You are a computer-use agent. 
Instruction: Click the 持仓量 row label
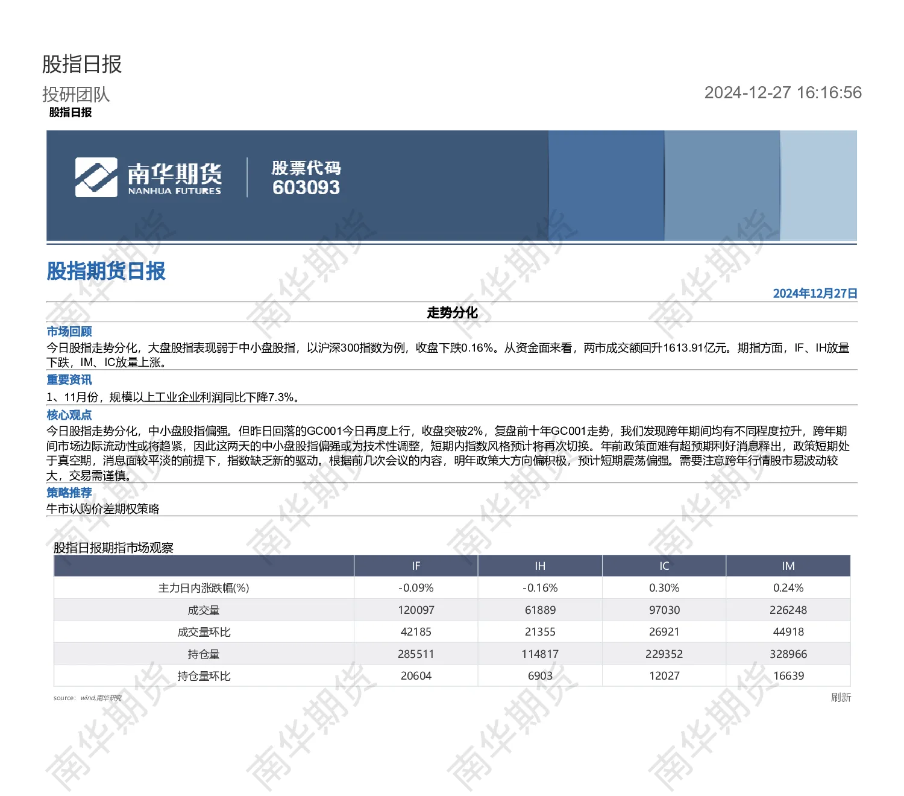[204, 654]
